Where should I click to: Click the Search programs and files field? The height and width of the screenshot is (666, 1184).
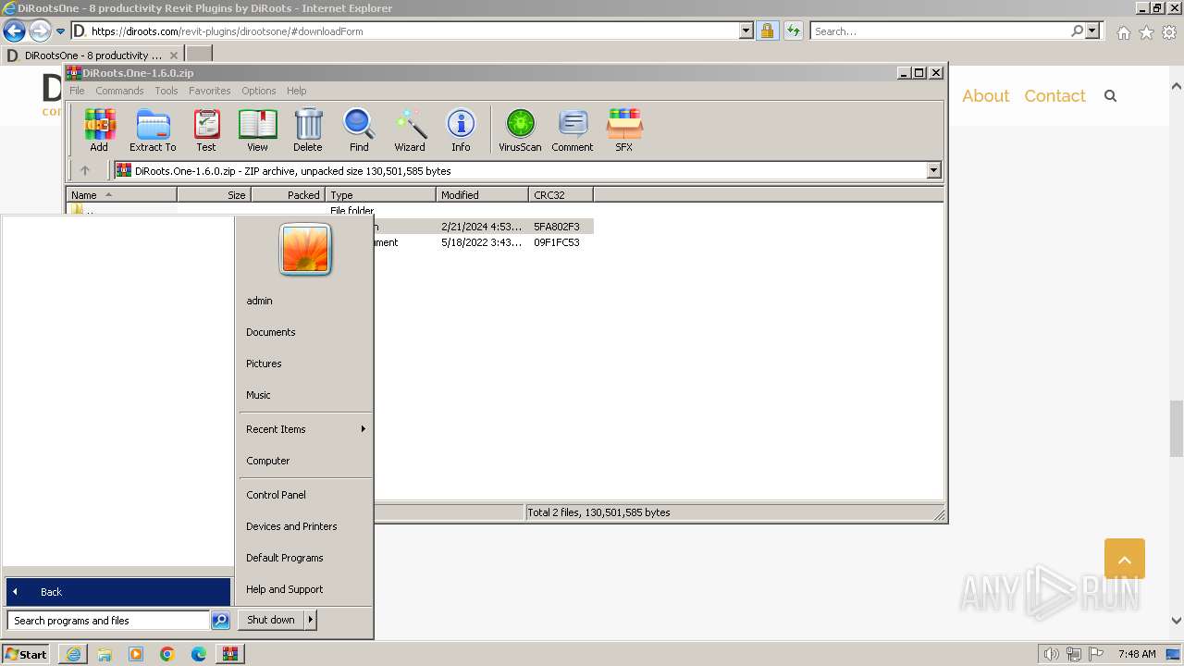pyautogui.click(x=108, y=621)
